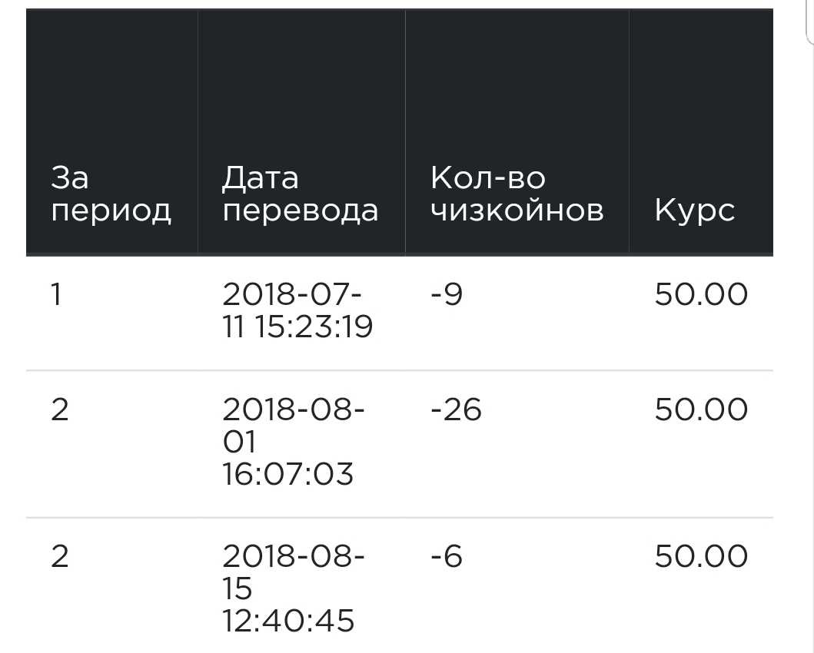This screenshot has width=814, height=653.
Task: Click the «Кол-во чизкойнов» column header
Action: (x=517, y=194)
